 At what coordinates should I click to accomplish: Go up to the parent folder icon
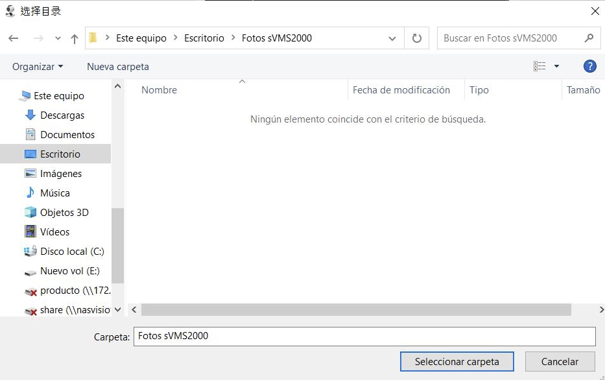[x=74, y=38]
